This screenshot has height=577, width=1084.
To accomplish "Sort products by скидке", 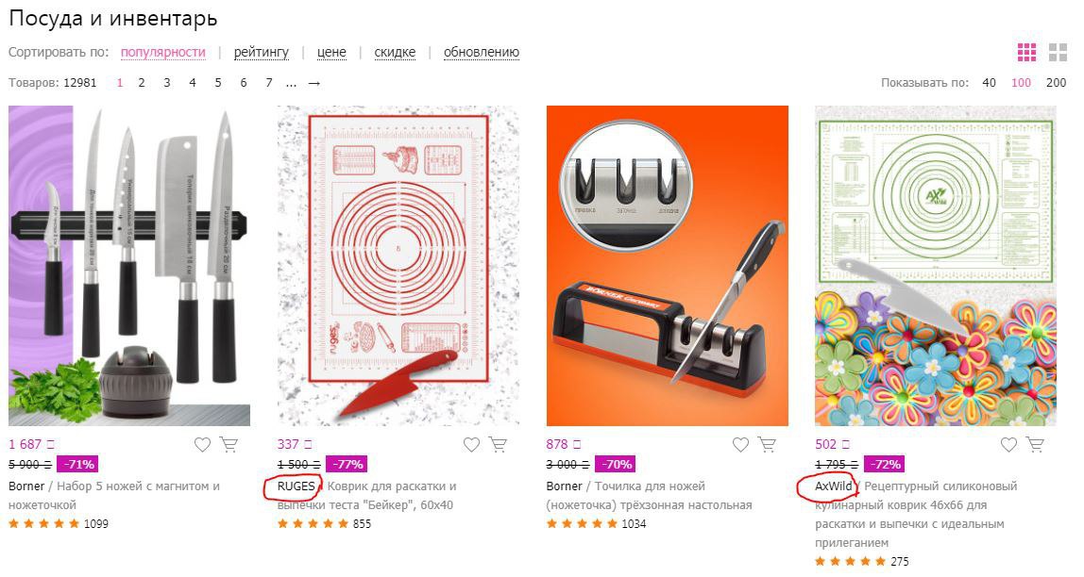I will 395,53.
